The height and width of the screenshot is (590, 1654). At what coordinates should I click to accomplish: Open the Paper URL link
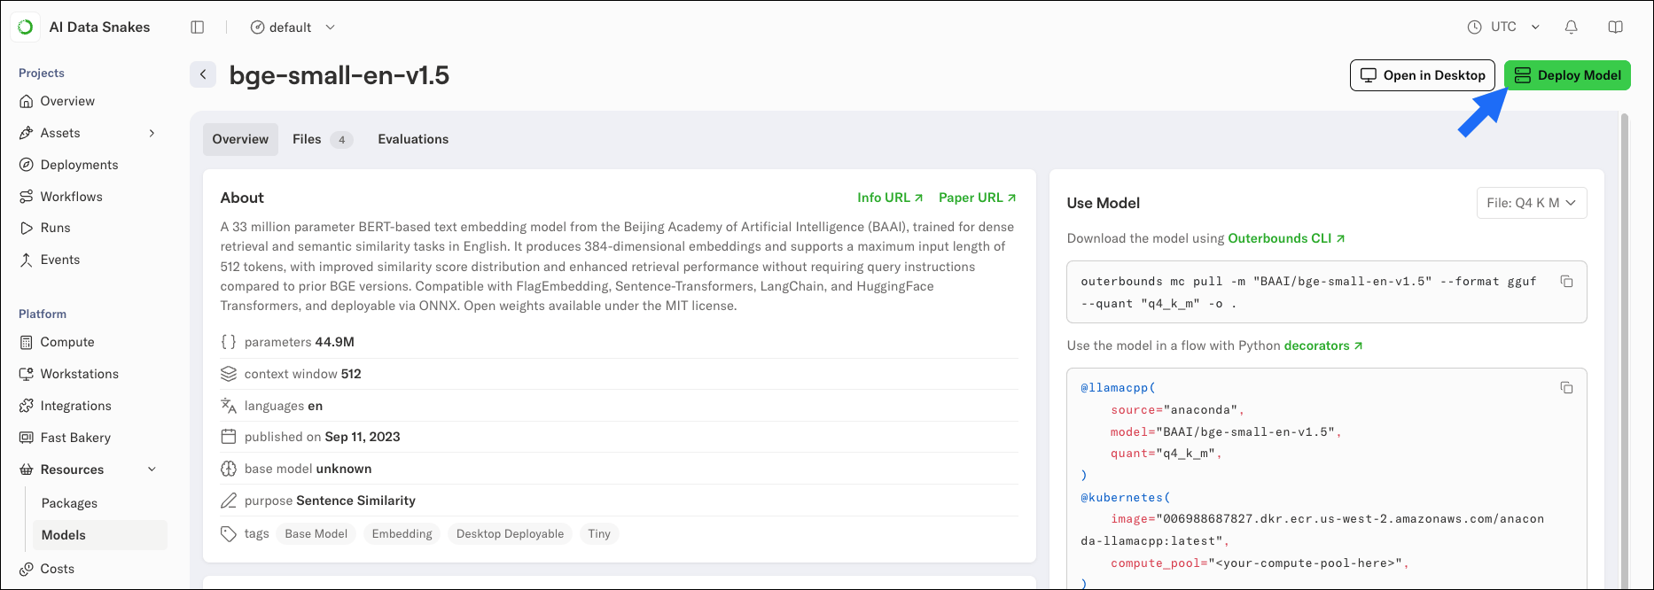click(x=978, y=198)
